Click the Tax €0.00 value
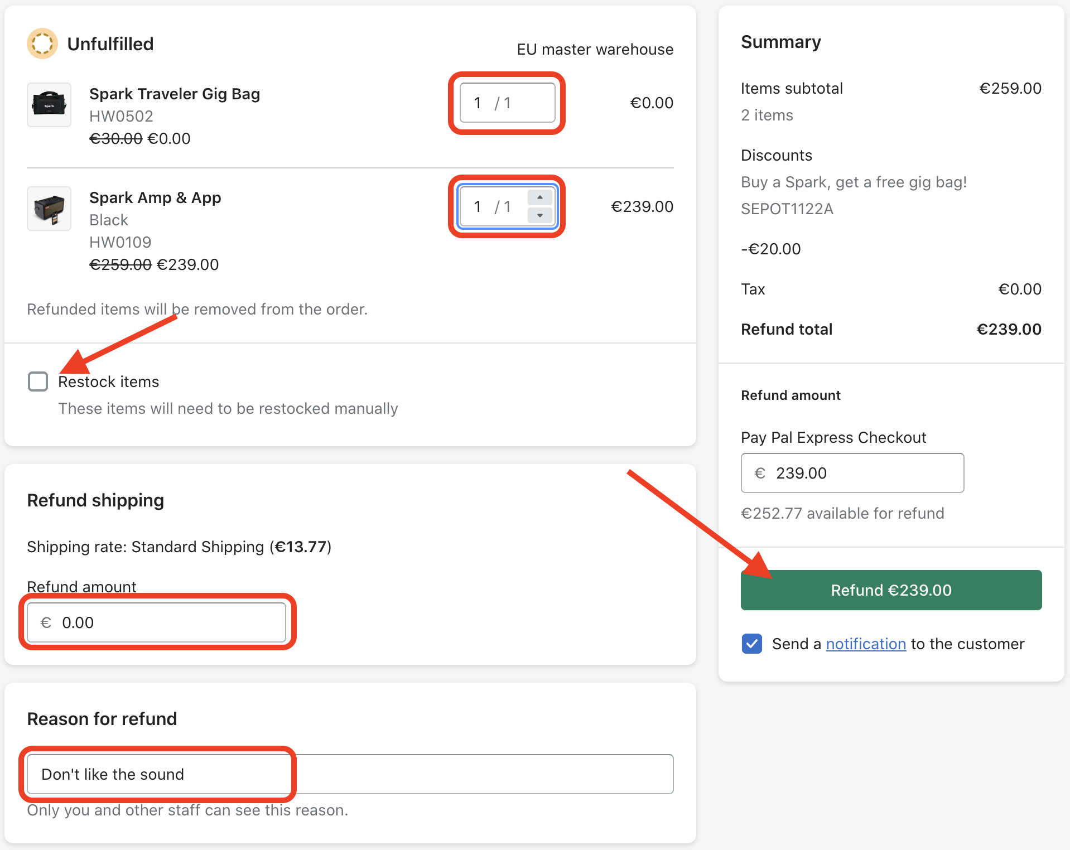The height and width of the screenshot is (850, 1070). point(1019,289)
